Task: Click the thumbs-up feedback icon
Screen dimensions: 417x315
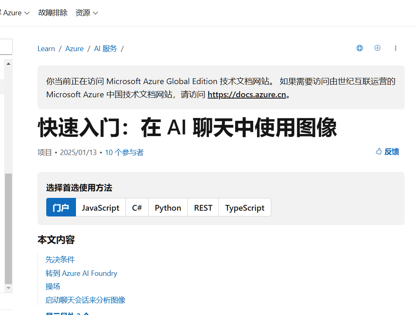Action: pos(379,151)
